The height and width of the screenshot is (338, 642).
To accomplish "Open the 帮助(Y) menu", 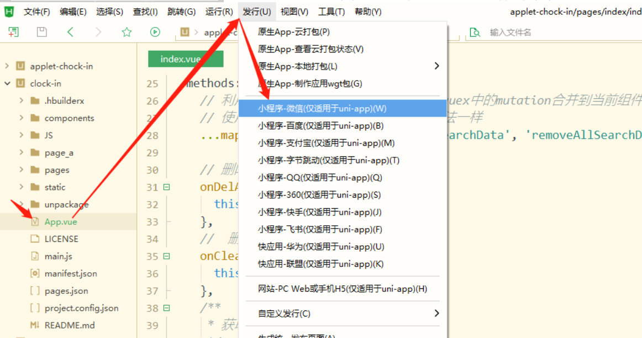I will [x=368, y=12].
